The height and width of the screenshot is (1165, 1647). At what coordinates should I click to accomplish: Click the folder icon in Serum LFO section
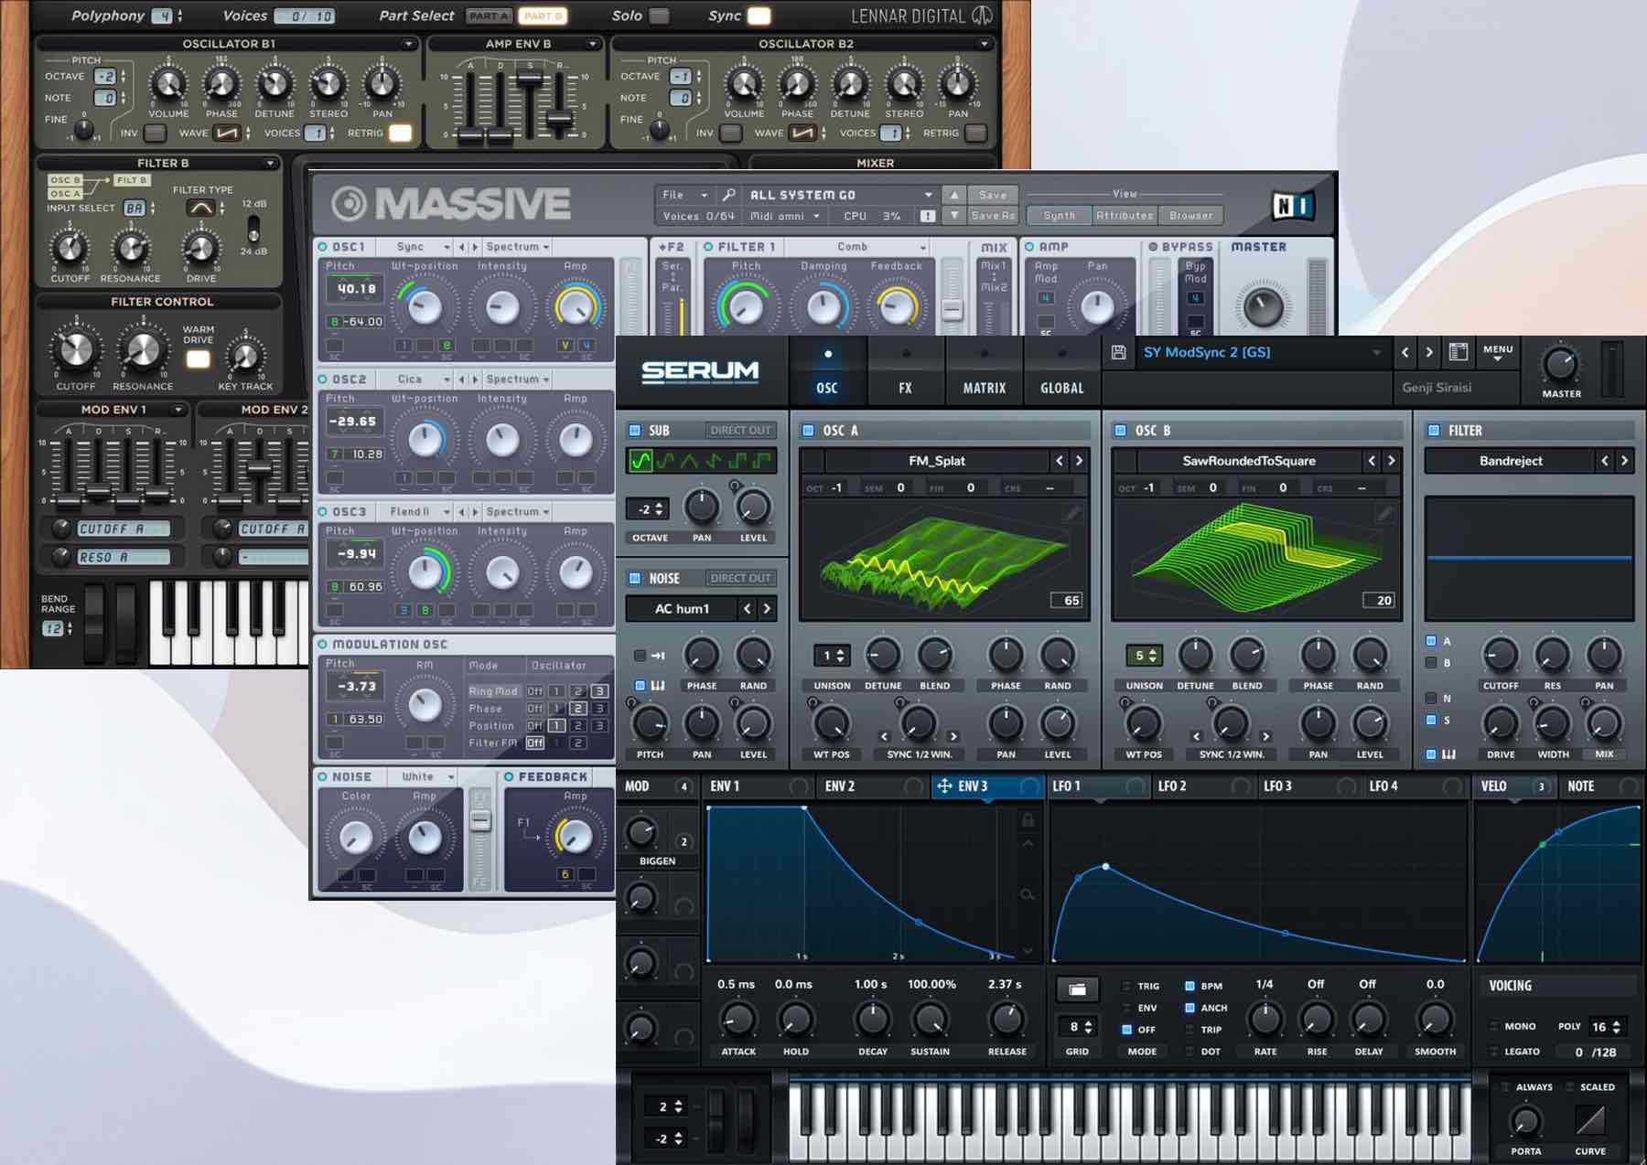tap(1077, 989)
